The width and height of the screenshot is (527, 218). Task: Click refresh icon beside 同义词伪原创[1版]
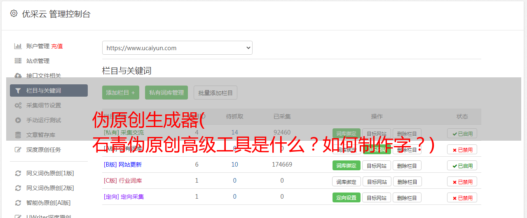point(18,173)
